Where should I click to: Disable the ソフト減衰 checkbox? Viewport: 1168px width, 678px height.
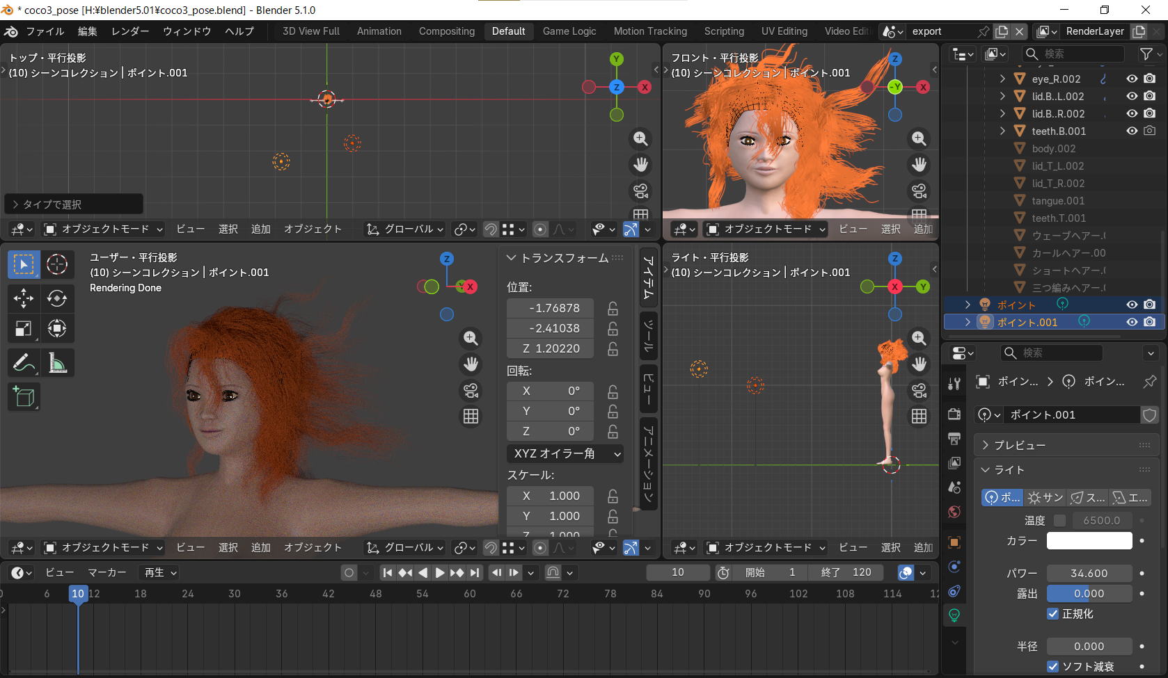1053,666
